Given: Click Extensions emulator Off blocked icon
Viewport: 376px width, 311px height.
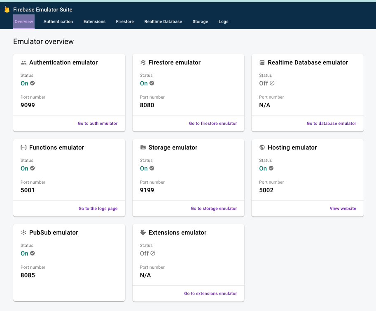Looking at the screenshot, I should [x=153, y=253].
